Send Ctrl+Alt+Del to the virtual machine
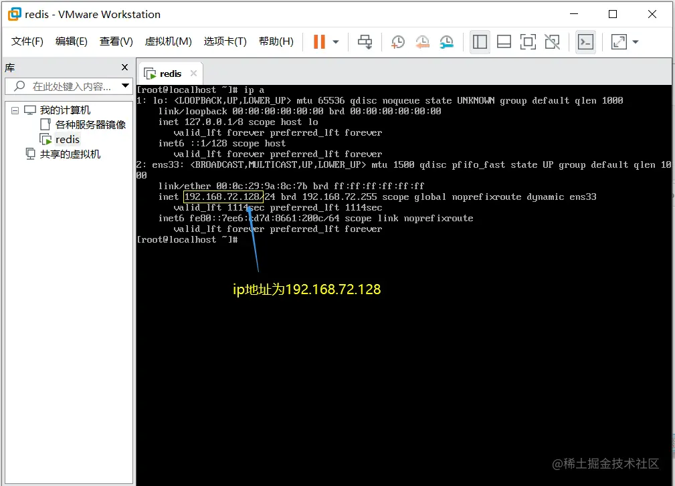 365,41
